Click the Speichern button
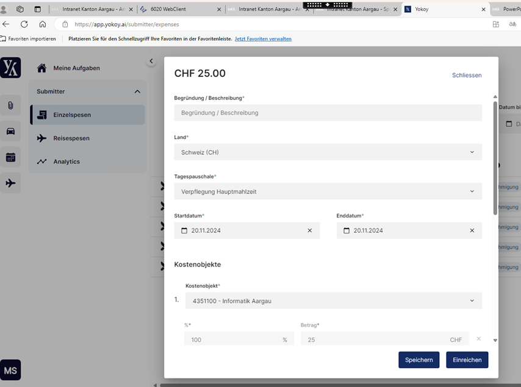The width and height of the screenshot is (521, 387). tap(419, 360)
